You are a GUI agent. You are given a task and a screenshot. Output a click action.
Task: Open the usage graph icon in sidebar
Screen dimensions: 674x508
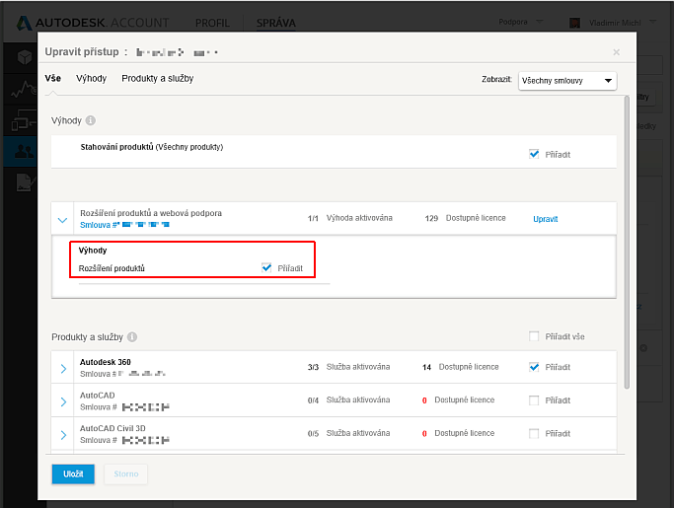(x=24, y=90)
